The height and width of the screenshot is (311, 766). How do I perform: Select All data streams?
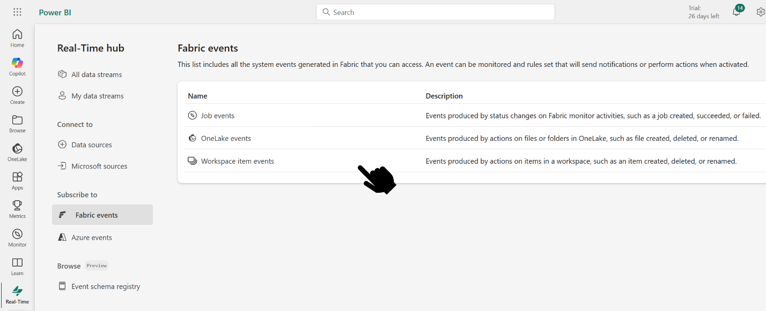click(x=97, y=74)
